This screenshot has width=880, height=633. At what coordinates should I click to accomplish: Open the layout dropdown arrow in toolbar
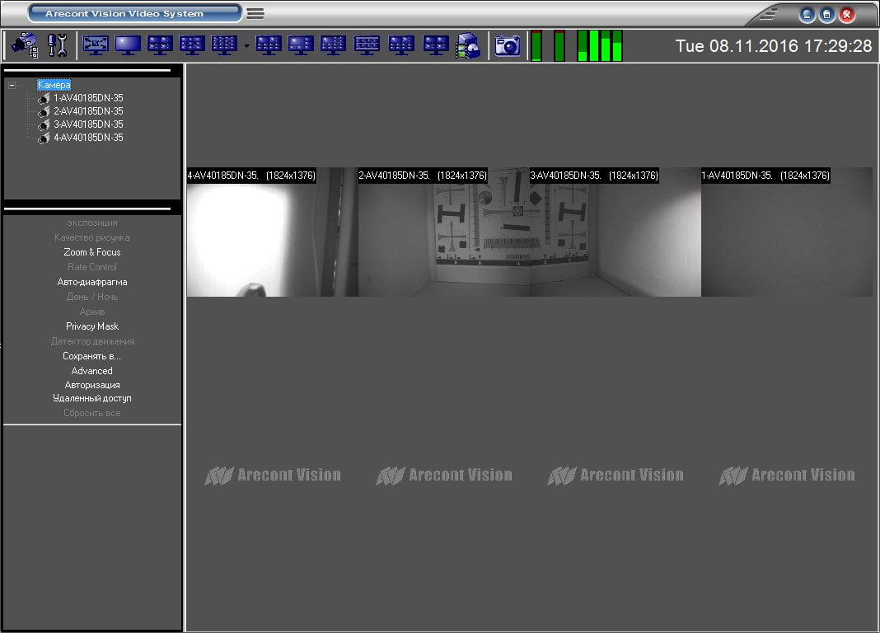246,46
